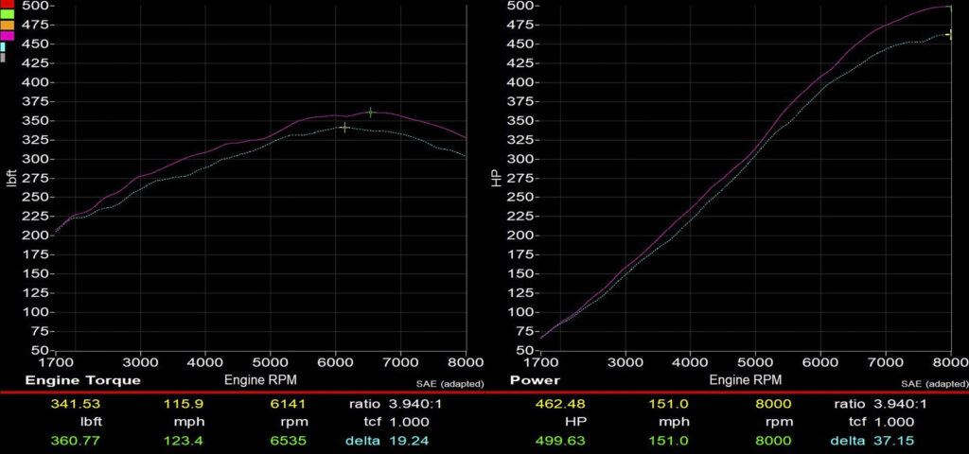
Task: Click the peak torque crosshair on dotted curve
Action: click(x=344, y=127)
